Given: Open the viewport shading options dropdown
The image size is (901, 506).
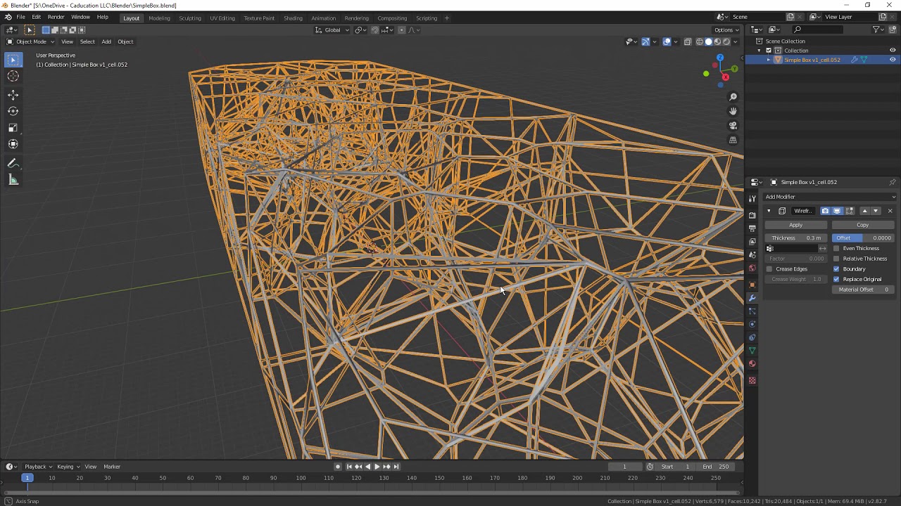Looking at the screenshot, I should coord(736,41).
